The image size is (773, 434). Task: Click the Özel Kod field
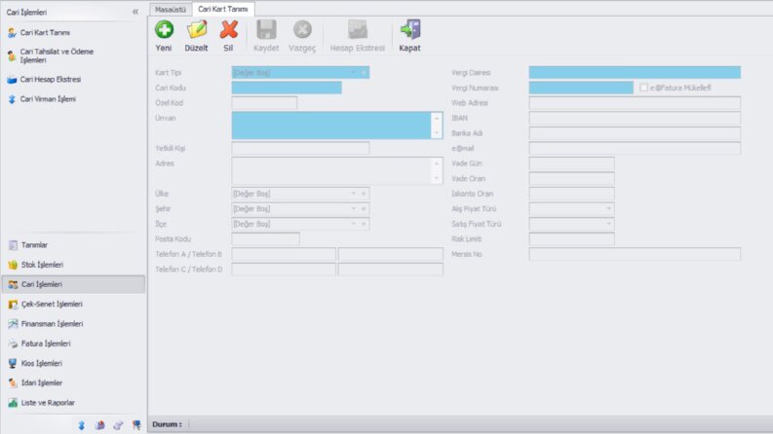tap(264, 103)
